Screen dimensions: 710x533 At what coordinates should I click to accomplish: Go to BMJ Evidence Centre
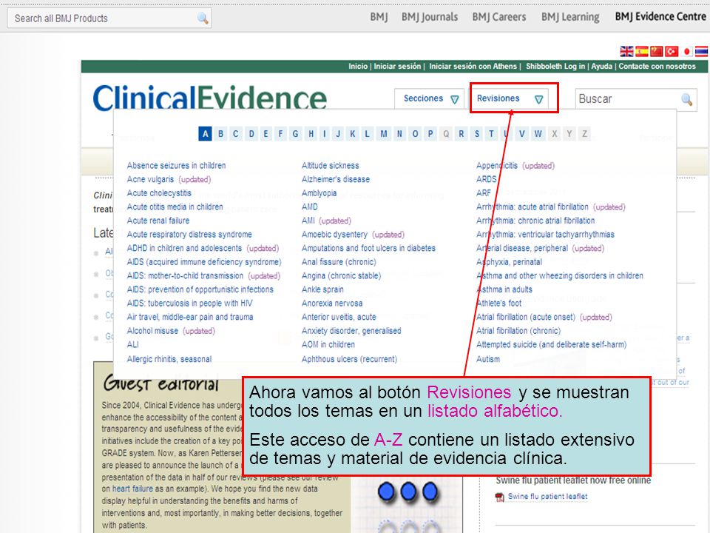click(660, 17)
